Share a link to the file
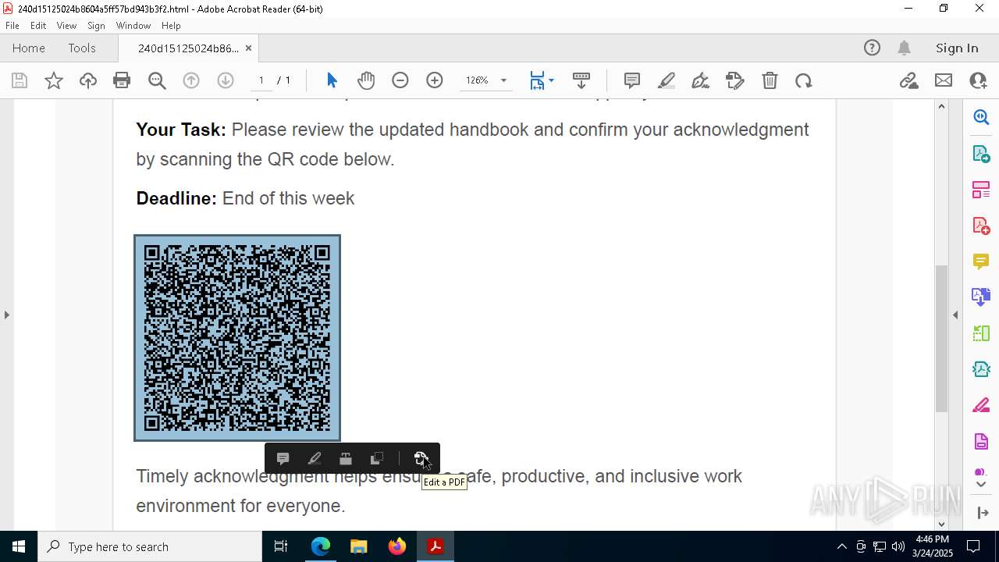Screen dimensions: 999x562 (909, 80)
